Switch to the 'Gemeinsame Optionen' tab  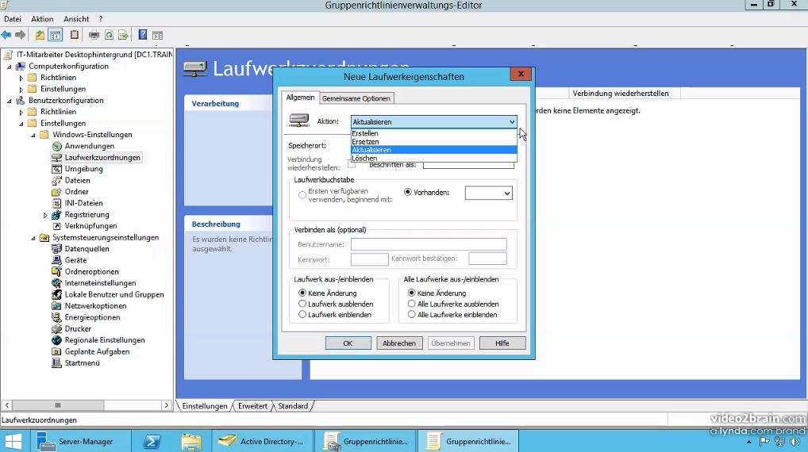[356, 98]
